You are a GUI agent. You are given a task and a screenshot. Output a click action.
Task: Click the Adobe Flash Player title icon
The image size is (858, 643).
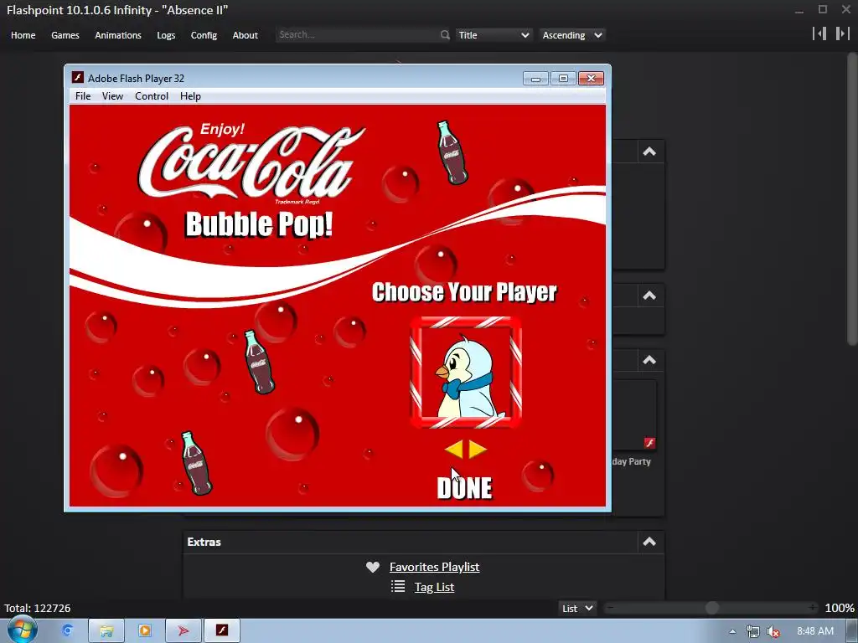point(78,78)
